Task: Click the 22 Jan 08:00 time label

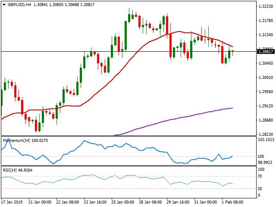Action: pos(67,202)
